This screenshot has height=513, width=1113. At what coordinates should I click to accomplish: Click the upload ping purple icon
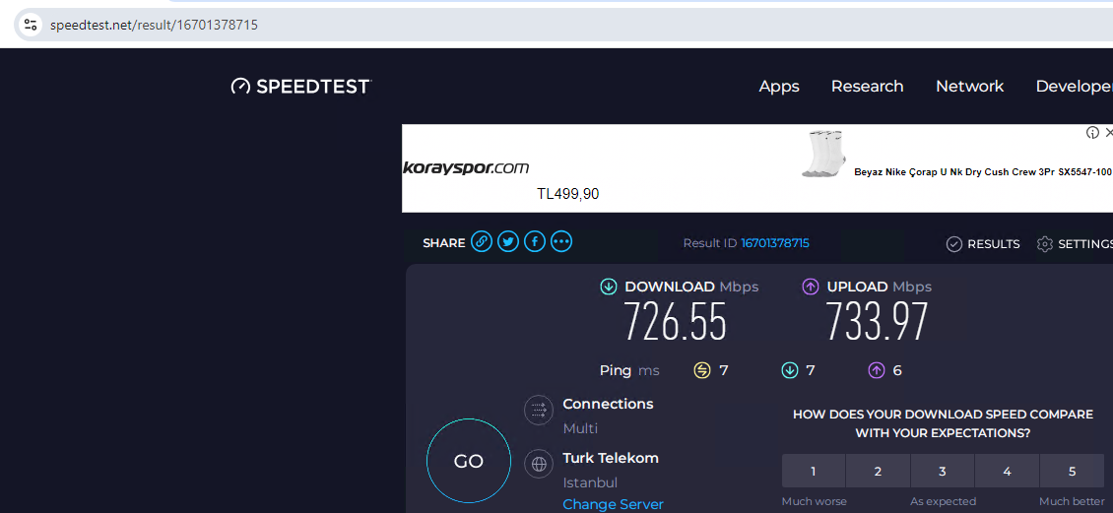(x=876, y=370)
